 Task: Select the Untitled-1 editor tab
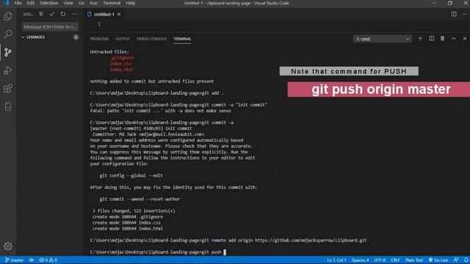104,15
